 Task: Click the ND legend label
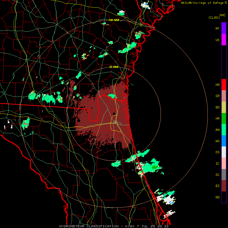pyautogui.click(x=217, y=197)
